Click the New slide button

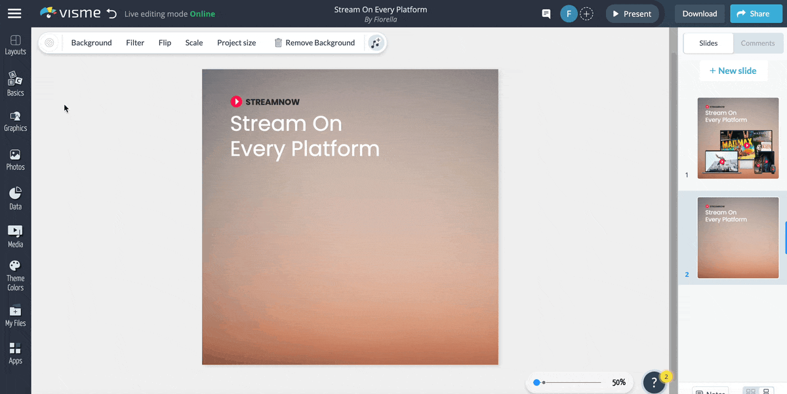click(733, 70)
